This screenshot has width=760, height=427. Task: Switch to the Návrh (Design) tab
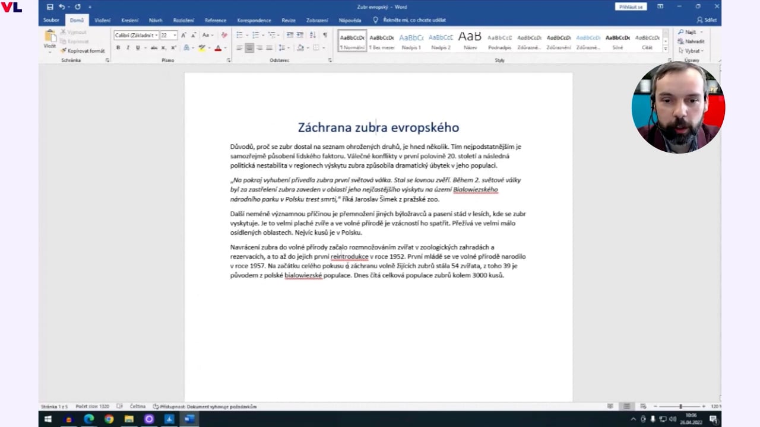pyautogui.click(x=156, y=20)
